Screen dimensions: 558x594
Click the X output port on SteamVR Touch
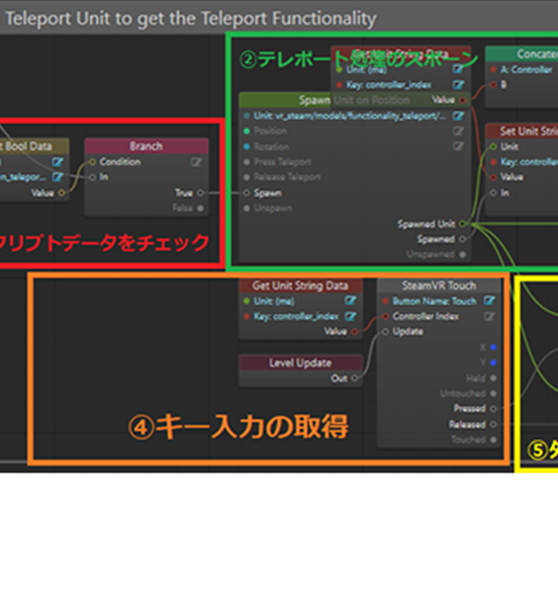(494, 347)
